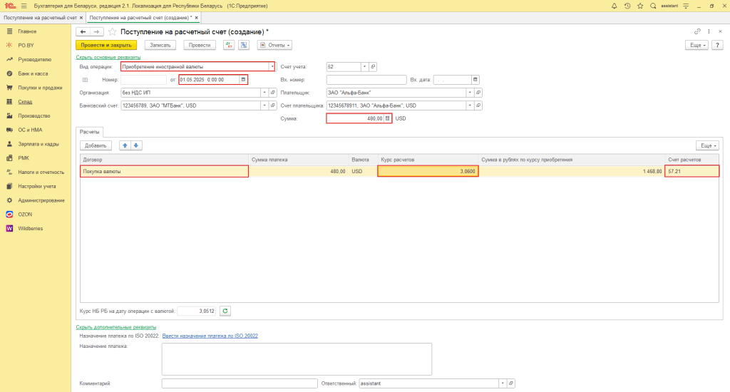Open the table Еще dropdown menu
This screenshot has height=392, width=730.
(708, 145)
